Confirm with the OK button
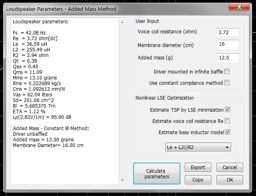Viewport: 256px width, 196px height. tap(229, 180)
